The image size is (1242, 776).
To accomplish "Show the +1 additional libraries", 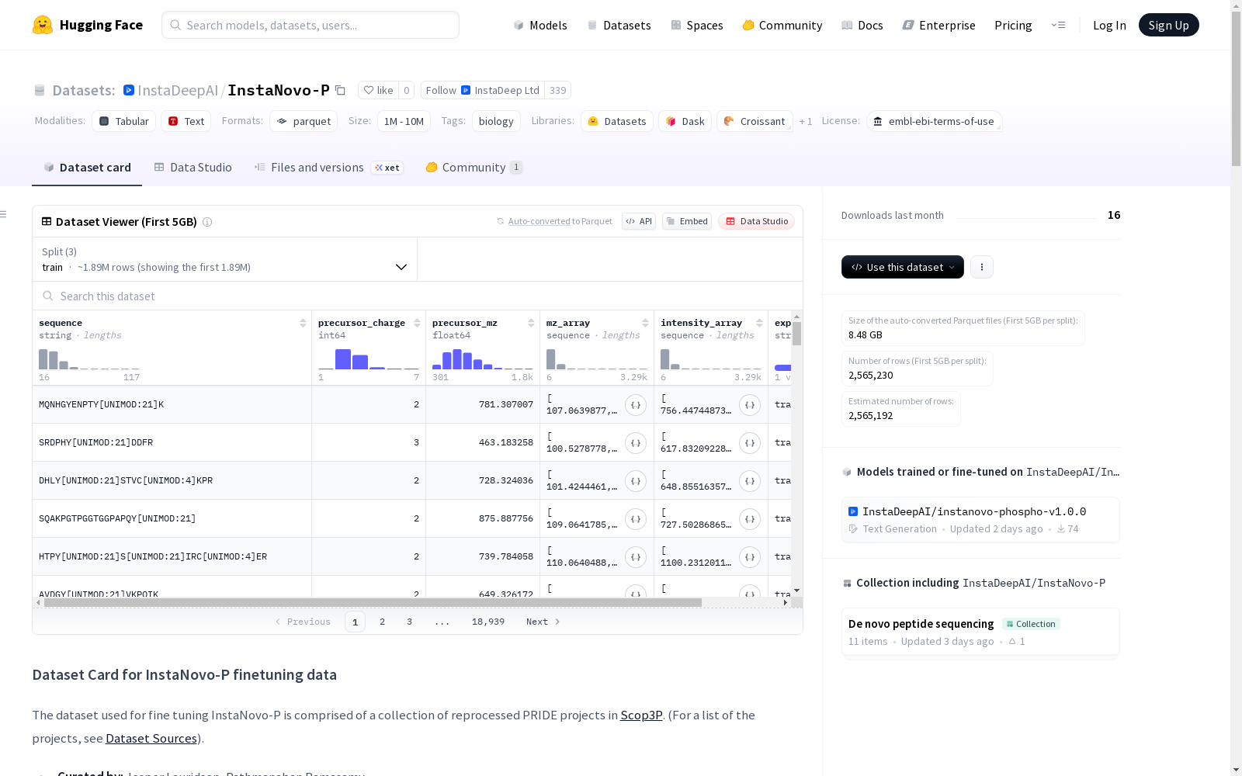I will pyautogui.click(x=806, y=121).
